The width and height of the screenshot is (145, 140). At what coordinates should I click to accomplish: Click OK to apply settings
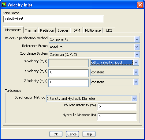click(x=56, y=134)
